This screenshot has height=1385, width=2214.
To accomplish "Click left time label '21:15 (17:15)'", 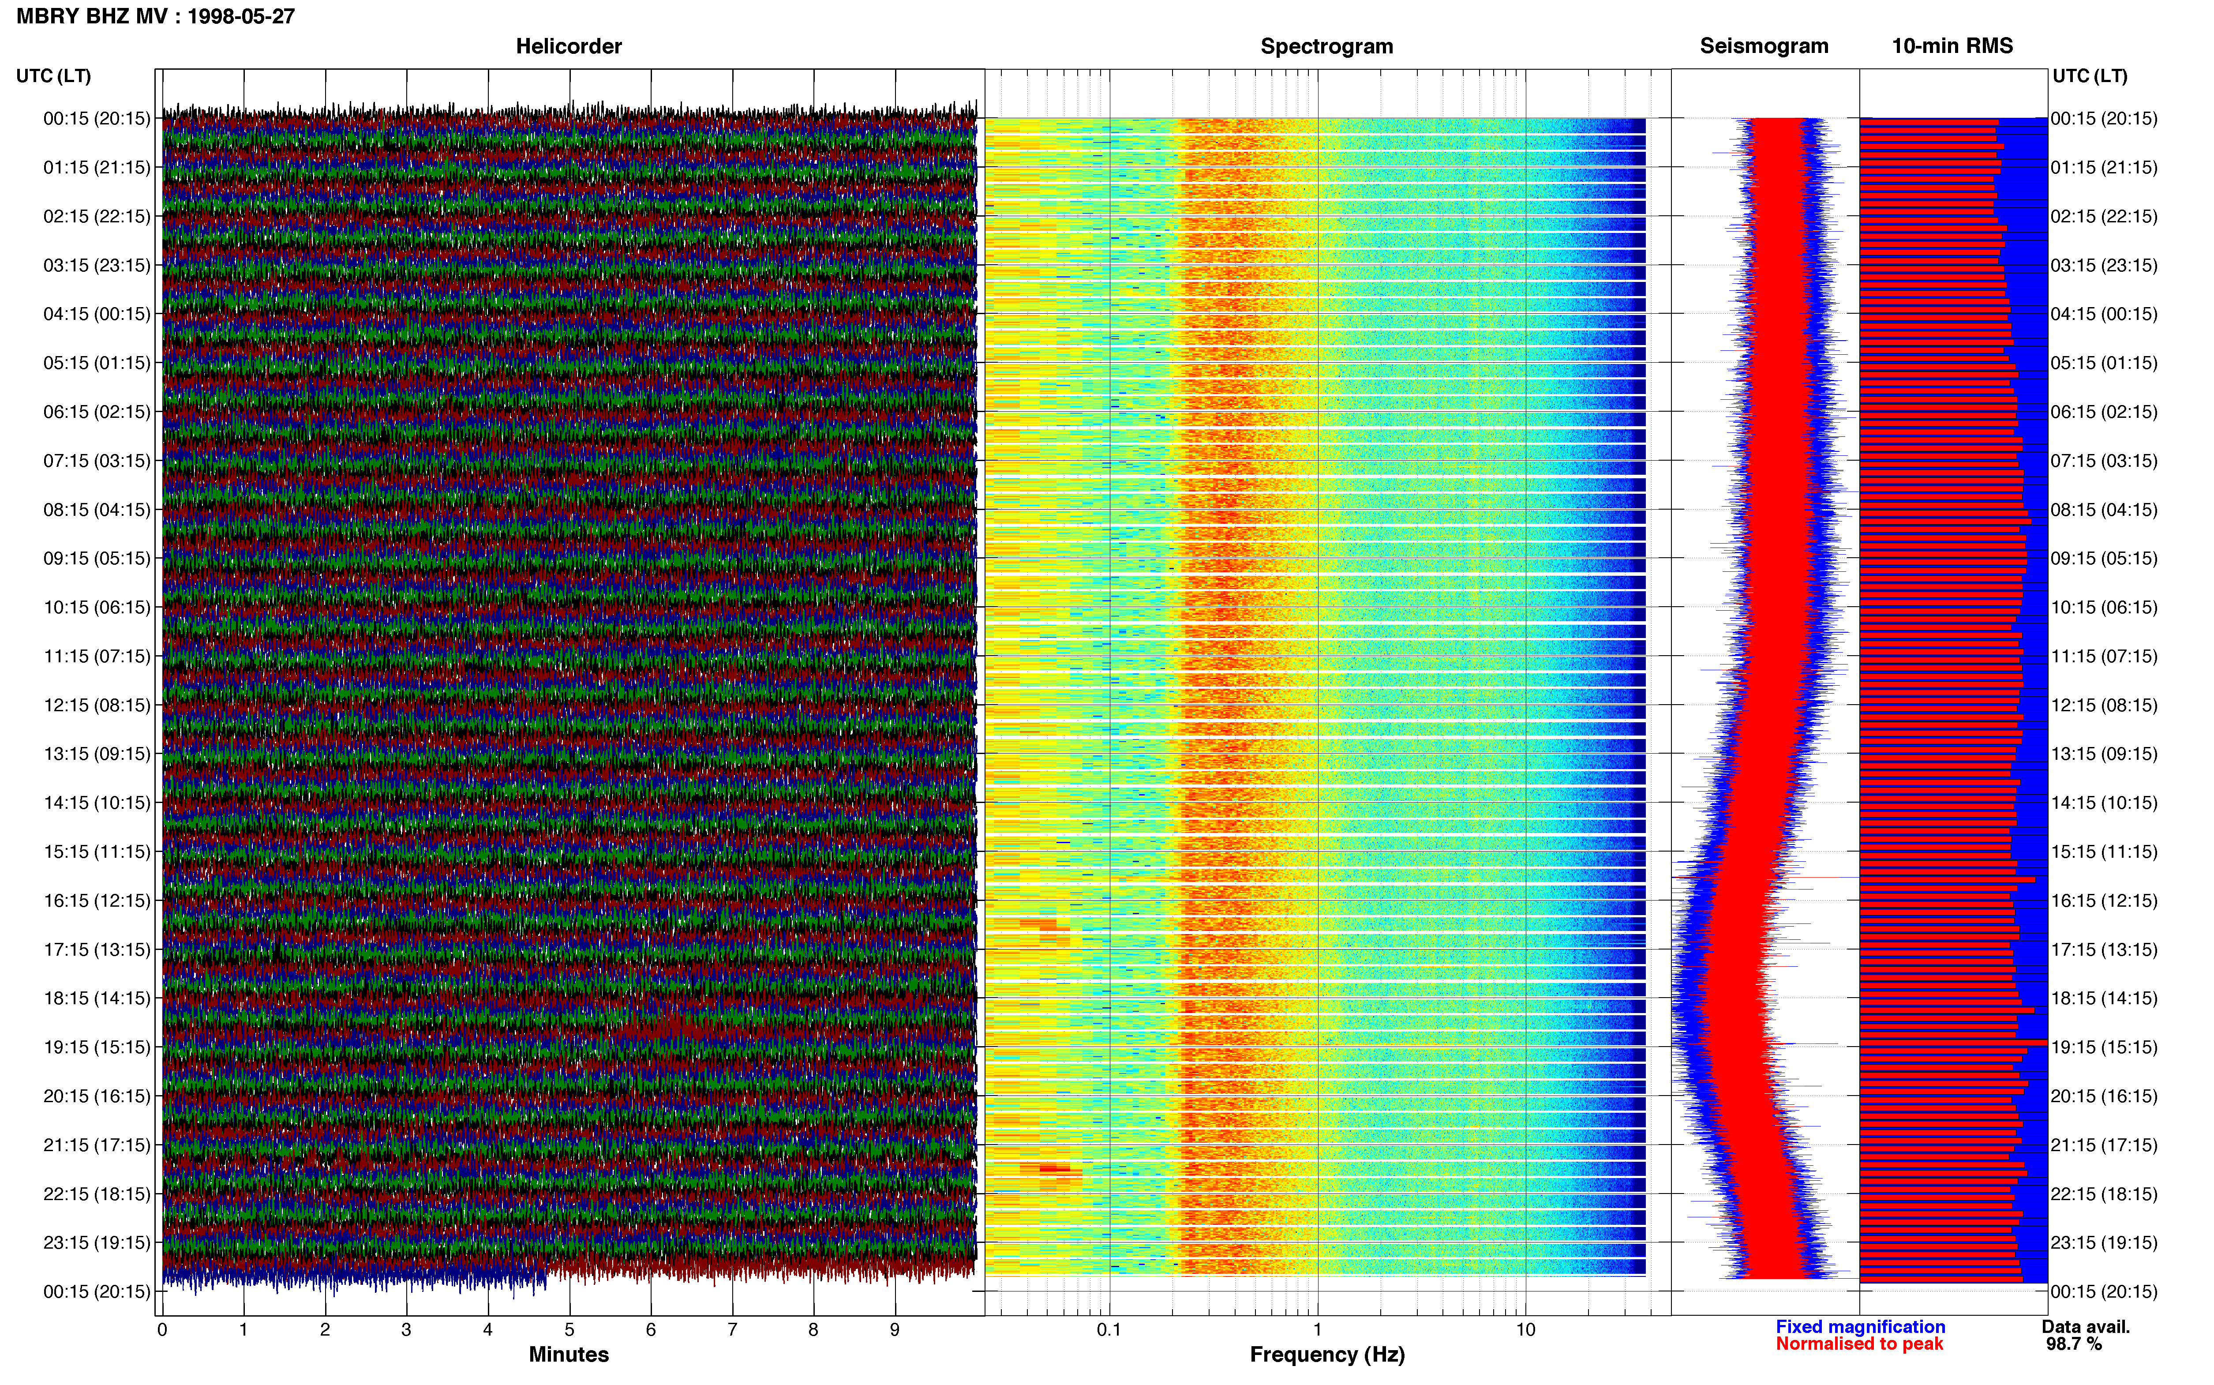I will (x=97, y=1145).
